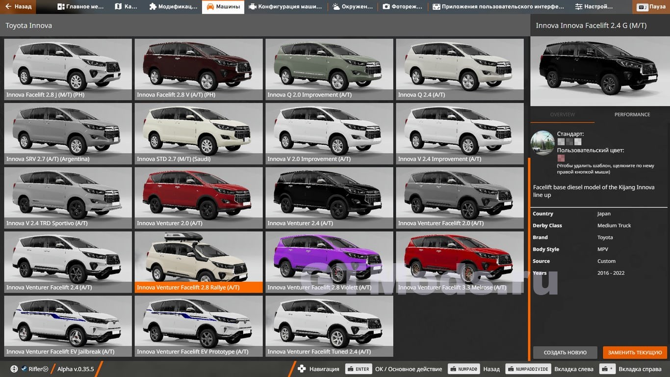
Task: Click the Заменить текущую button
Action: [x=635, y=352]
